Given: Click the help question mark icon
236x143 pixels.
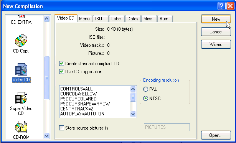Looking at the screenshot, I should click(221, 6).
